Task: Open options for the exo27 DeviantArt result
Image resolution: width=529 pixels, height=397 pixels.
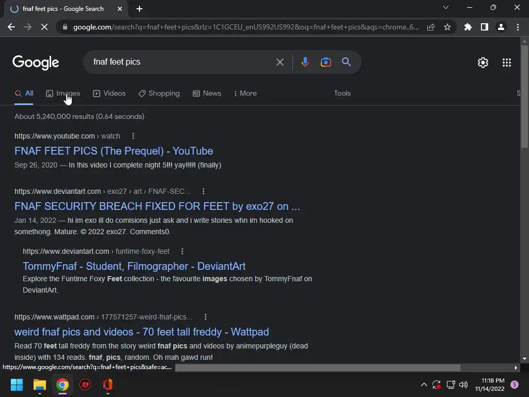Action: coord(204,191)
